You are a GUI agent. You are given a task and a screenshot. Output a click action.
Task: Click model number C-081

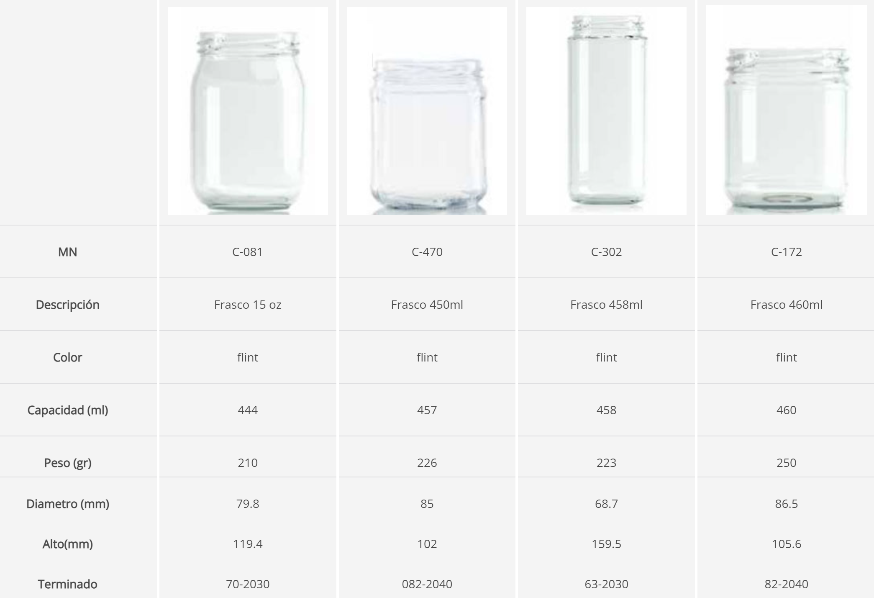(248, 252)
